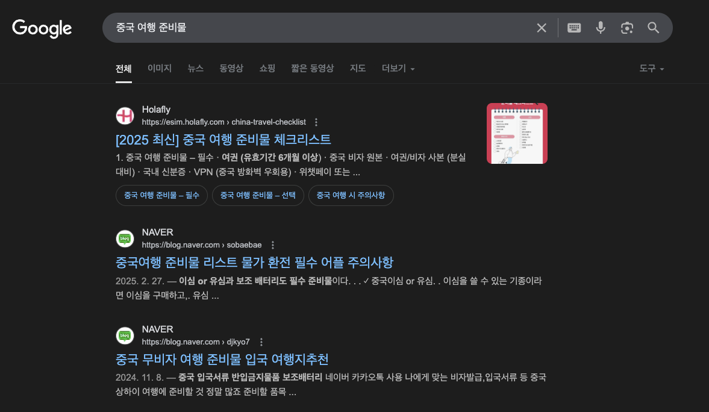This screenshot has width=709, height=412.
Task: Submit search with magnifying glass icon
Action: (653, 28)
